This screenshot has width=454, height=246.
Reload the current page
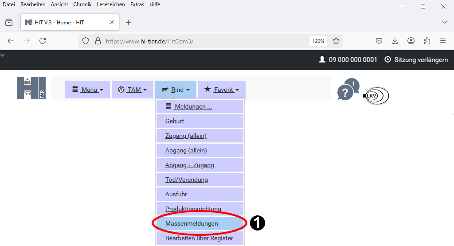click(x=43, y=41)
